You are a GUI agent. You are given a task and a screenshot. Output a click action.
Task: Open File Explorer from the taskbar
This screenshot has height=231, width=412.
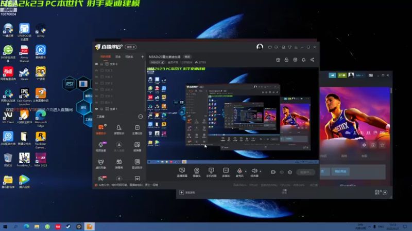[37, 226]
